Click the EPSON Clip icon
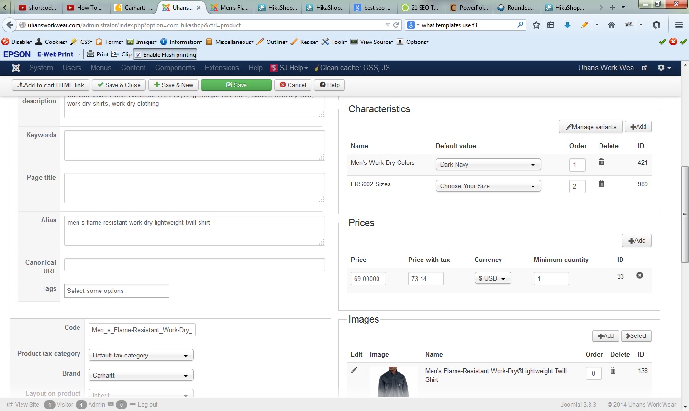Viewport: 689px width, 411px height. click(122, 54)
